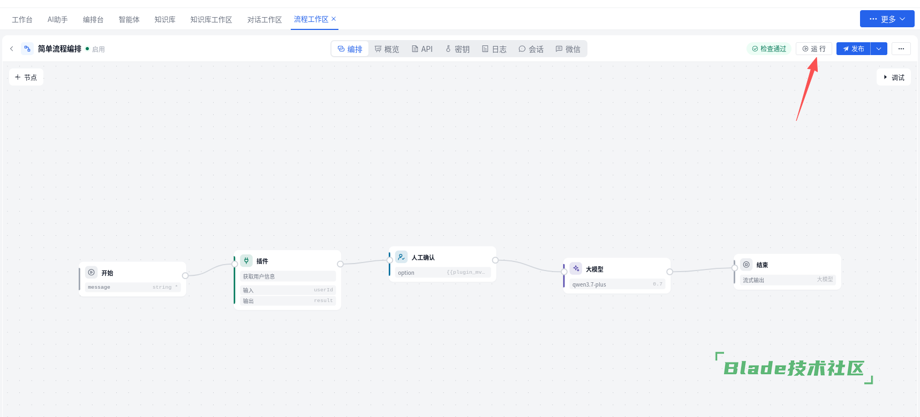Switch to the 概览 view

387,49
